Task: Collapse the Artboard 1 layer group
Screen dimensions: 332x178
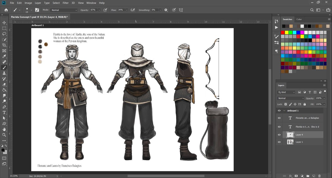Action: coord(284,111)
